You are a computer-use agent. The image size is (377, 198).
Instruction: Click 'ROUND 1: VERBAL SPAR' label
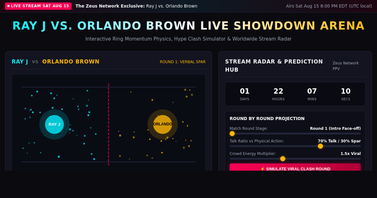[x=183, y=62]
